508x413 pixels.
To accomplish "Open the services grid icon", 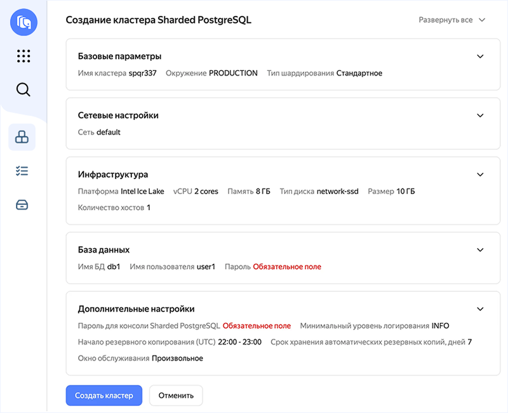I will tap(23, 56).
